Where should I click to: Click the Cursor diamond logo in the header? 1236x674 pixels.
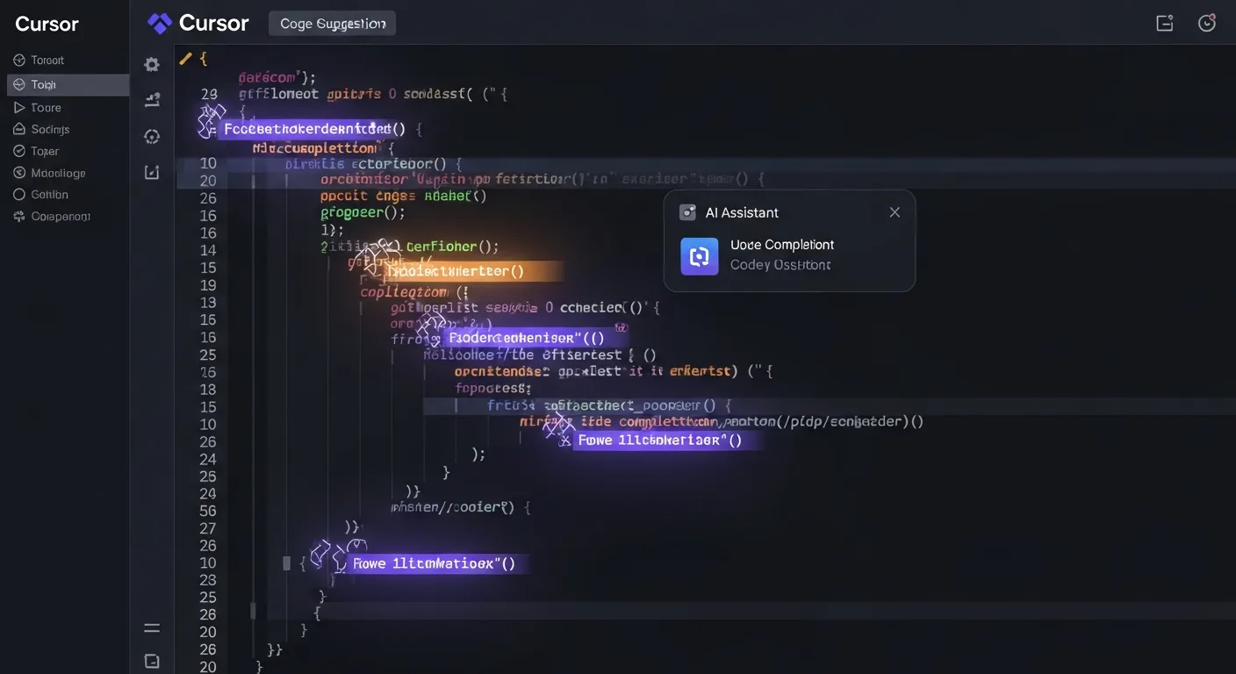tap(159, 23)
